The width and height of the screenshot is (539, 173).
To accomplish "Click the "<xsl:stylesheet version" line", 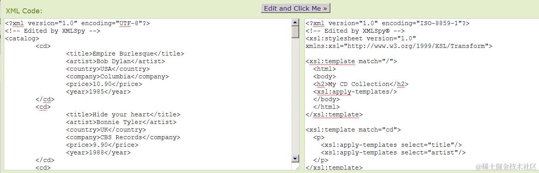I will coord(361,38).
